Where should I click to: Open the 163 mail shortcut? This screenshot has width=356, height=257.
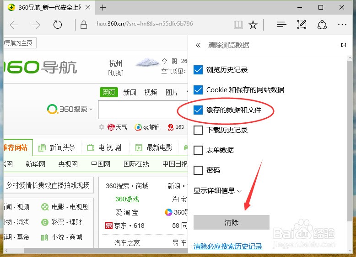[176, 127]
